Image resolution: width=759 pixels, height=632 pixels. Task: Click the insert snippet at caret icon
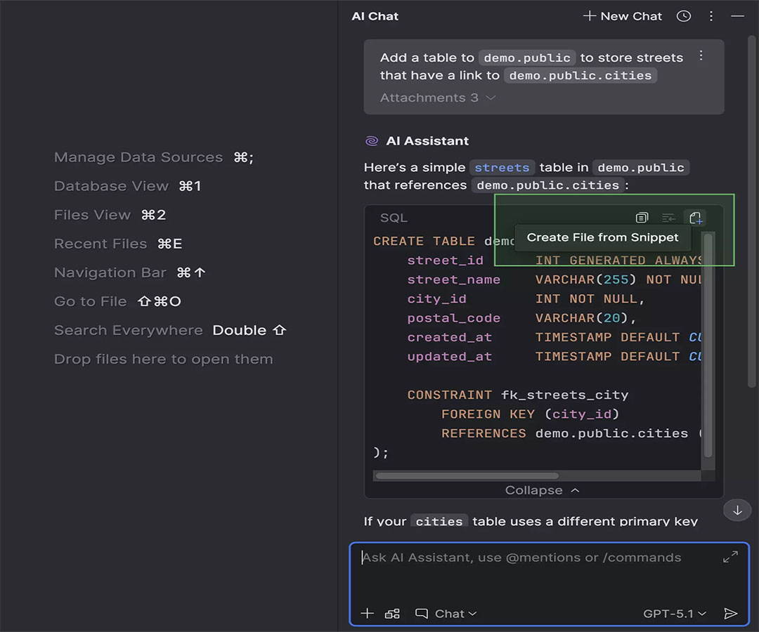[x=668, y=218]
